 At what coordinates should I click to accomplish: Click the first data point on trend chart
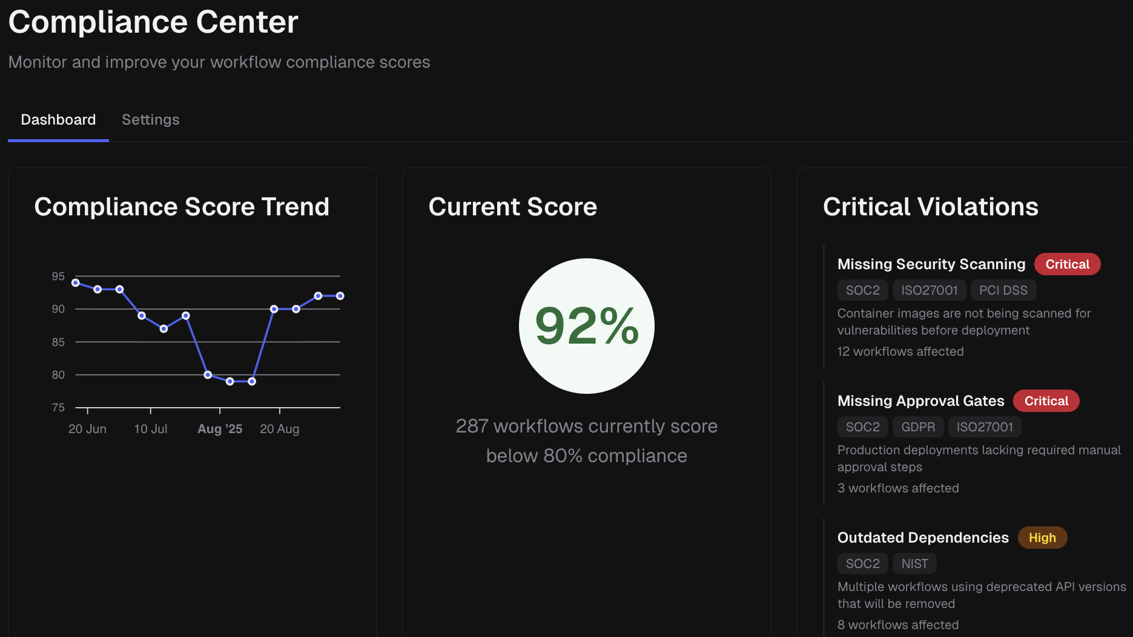(76, 283)
